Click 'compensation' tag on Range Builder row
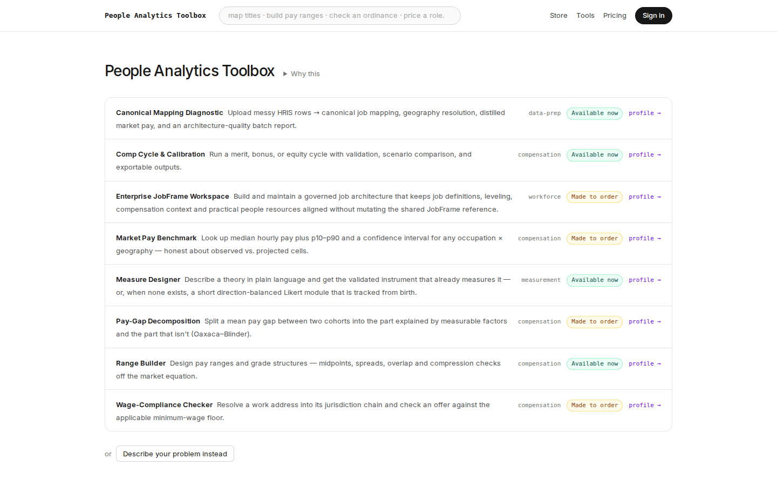Screen dimensions: 777x486 point(540,364)
